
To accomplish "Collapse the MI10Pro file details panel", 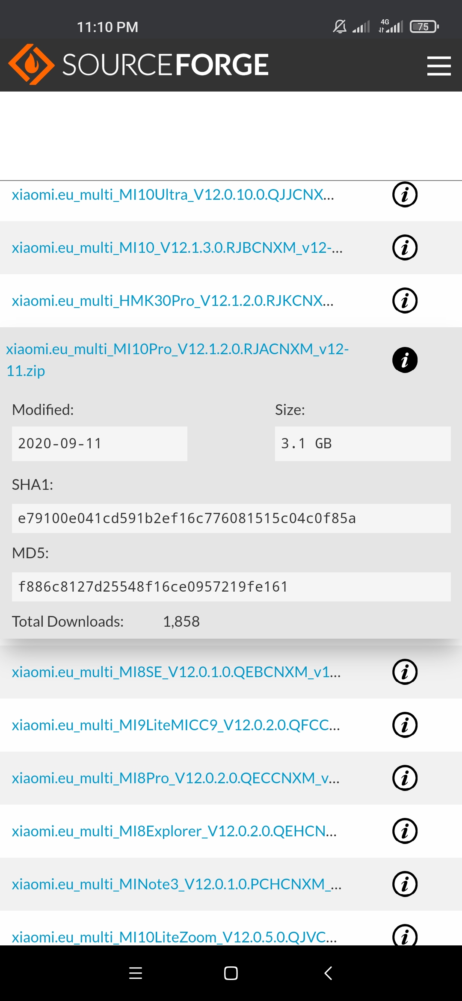I will point(405,360).
